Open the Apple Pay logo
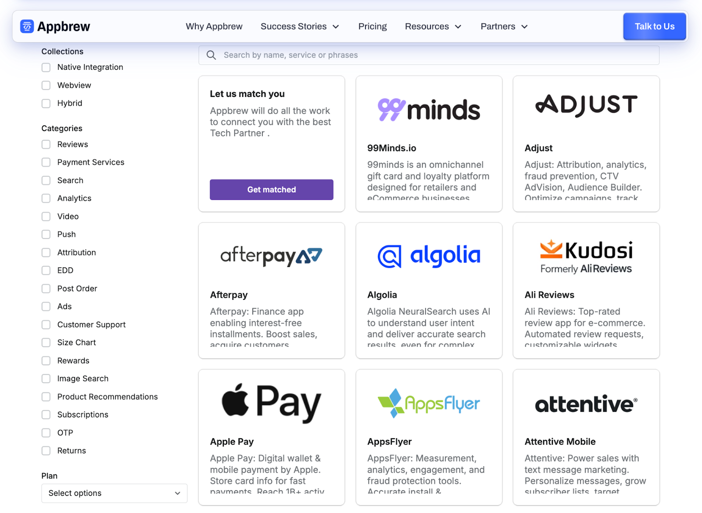Image resolution: width=702 pixels, height=513 pixels. (x=272, y=403)
